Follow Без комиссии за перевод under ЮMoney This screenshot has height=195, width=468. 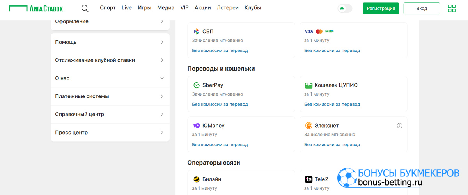(220, 145)
